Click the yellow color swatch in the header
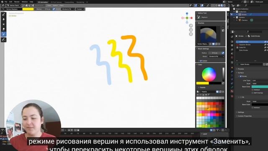The height and width of the screenshot is (151, 268). pyautogui.click(x=28, y=9)
